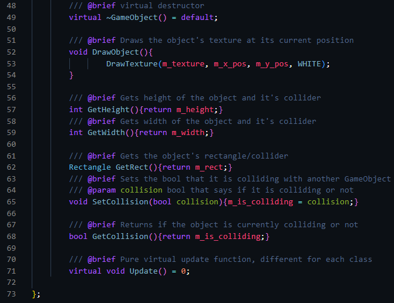The height and width of the screenshot is (303, 394).
Task: Place cursor on the DrawTexture function call
Action: 132,63
